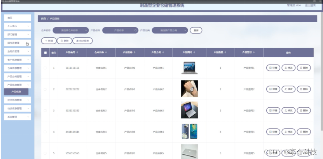The height and width of the screenshot is (159, 323).
Task: Check the row with 产品编号 1111111111
Action: tap(45, 68)
